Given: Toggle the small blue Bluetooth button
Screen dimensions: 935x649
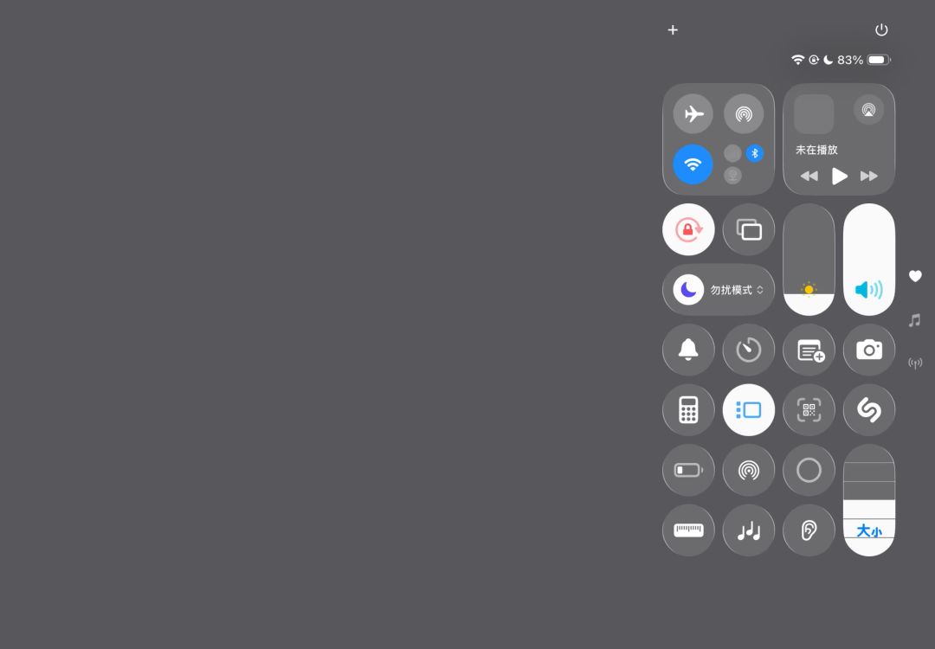Looking at the screenshot, I should tap(755, 153).
